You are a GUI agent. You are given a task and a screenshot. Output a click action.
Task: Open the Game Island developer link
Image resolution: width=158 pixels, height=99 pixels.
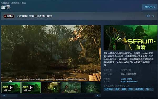tap(127, 79)
